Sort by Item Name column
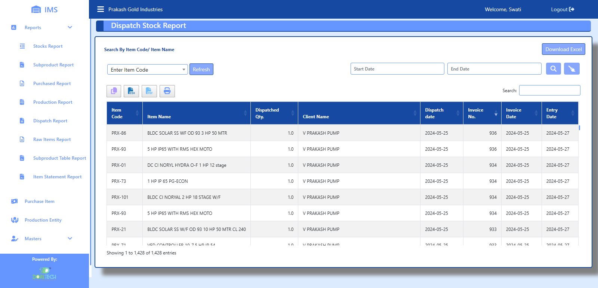The height and width of the screenshot is (288, 598). [197, 113]
